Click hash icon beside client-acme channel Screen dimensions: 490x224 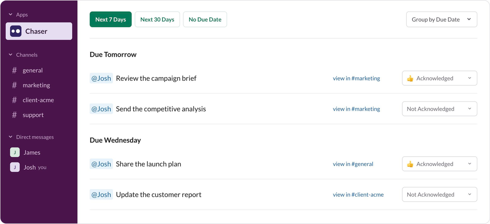[x=14, y=100]
